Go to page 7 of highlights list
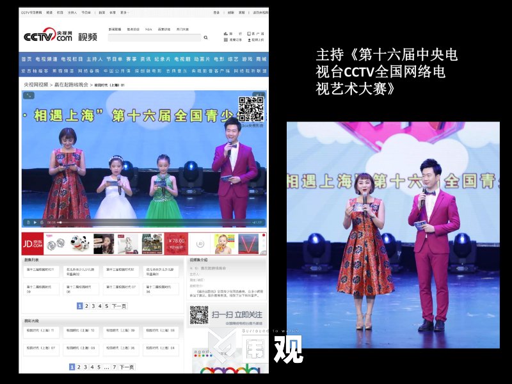The height and width of the screenshot is (384, 512). [114, 367]
